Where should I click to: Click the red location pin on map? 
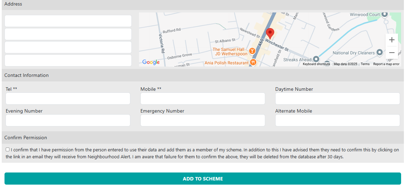tap(270, 33)
